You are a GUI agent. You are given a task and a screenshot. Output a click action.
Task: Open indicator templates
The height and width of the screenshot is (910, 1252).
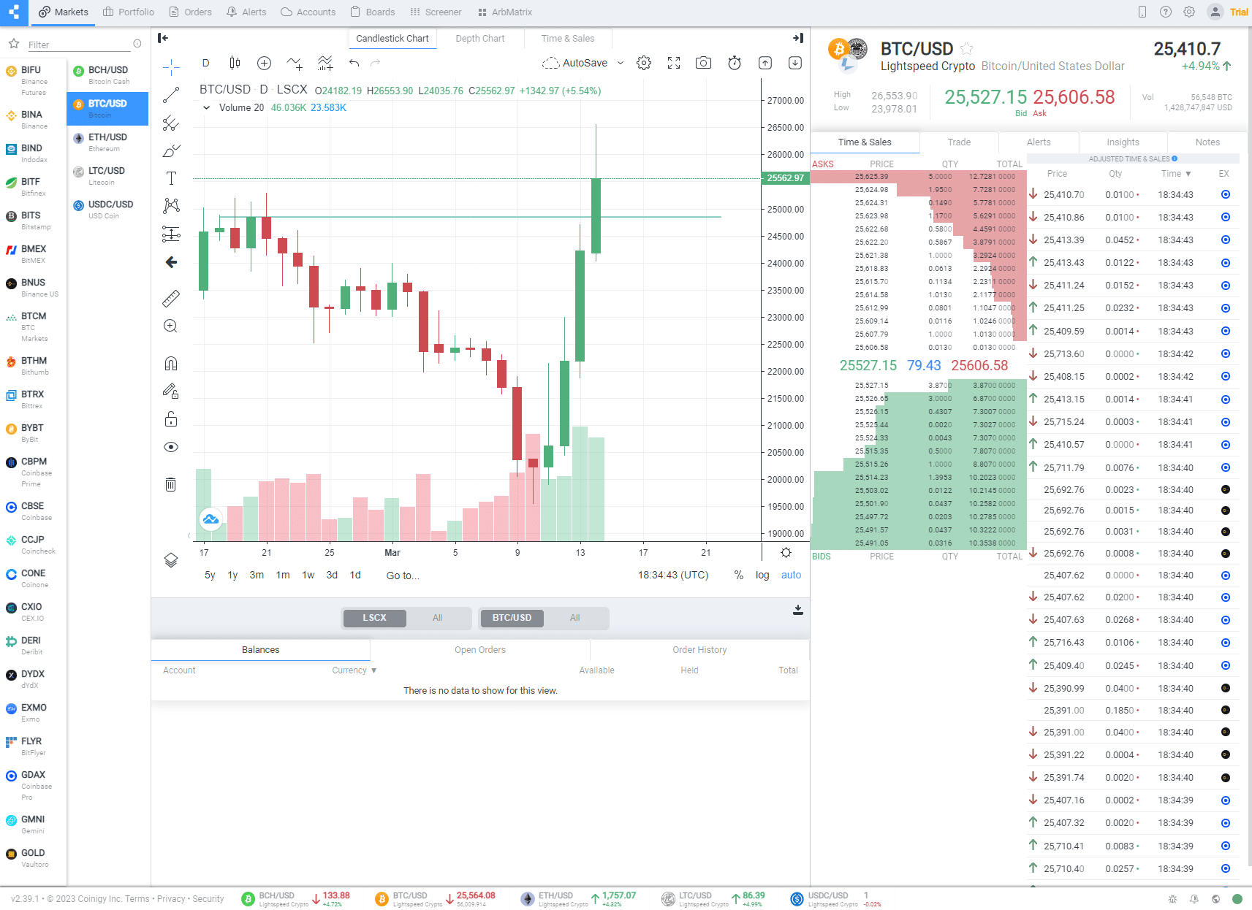[325, 63]
